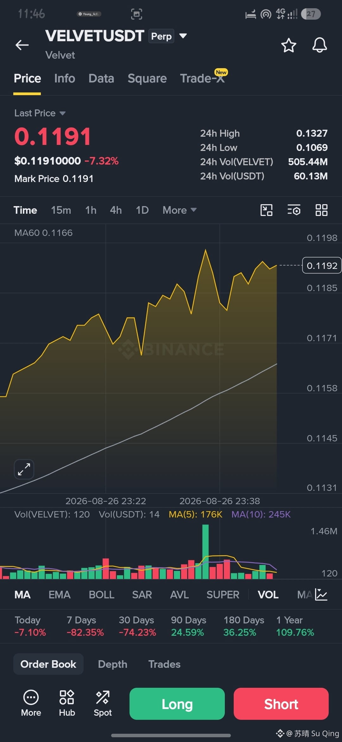The width and height of the screenshot is (342, 742).
Task: Toggle the SUPER indicator
Action: (x=223, y=595)
